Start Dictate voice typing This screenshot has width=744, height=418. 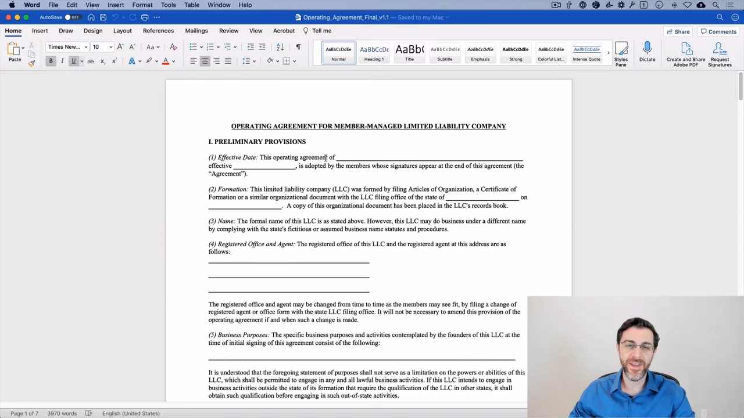647,52
